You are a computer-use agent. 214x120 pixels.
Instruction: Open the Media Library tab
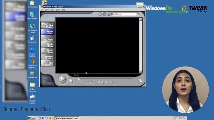pos(47,45)
